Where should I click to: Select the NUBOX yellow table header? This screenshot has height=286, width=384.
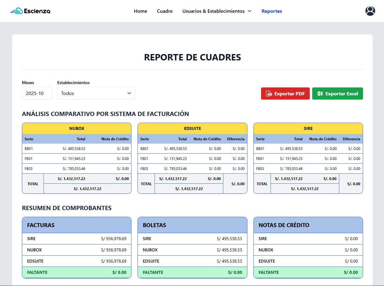[77, 128]
